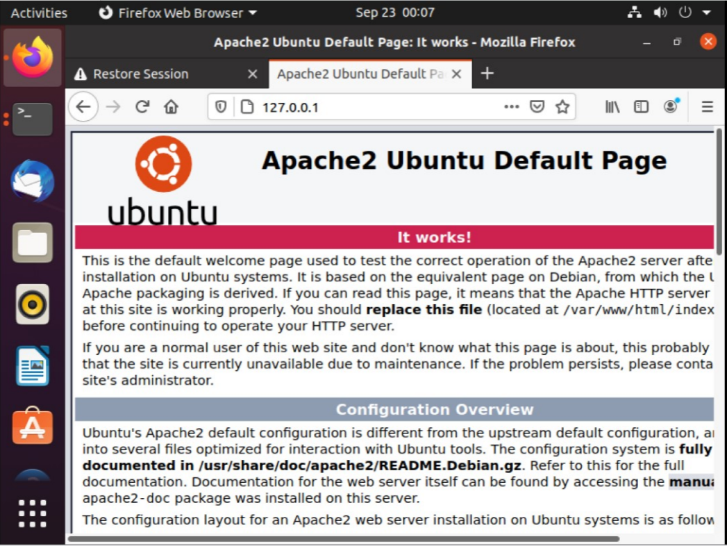
Task: Click the browser Back arrow button
Action: point(83,107)
